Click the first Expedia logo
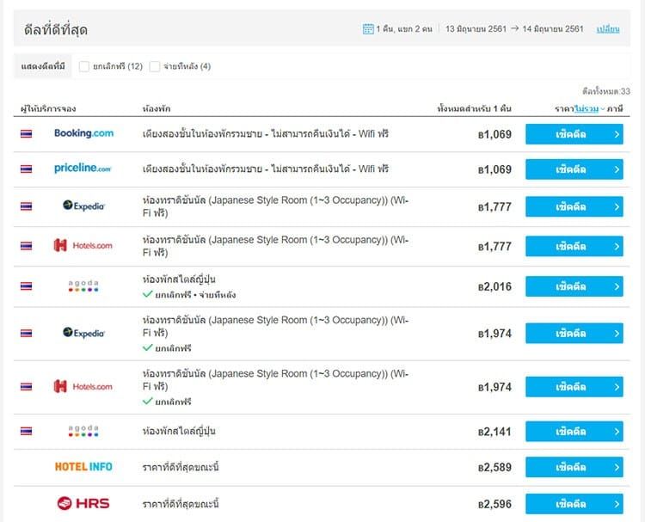Image resolution: width=645 pixels, height=522 pixels. [83, 206]
